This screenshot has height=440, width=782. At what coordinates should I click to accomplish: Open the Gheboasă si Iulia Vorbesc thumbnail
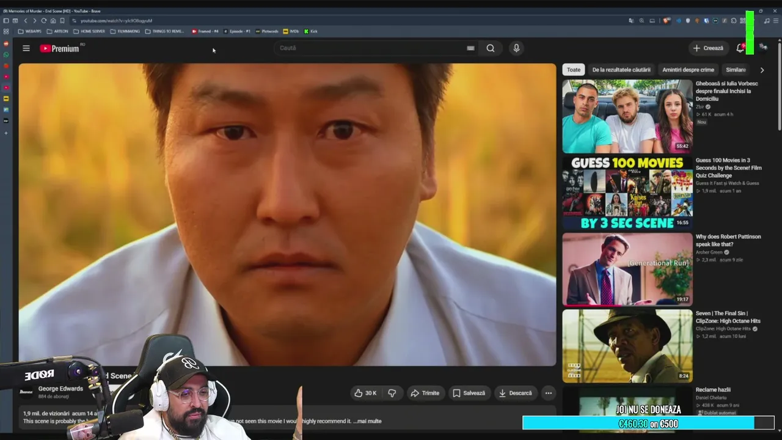click(x=627, y=116)
